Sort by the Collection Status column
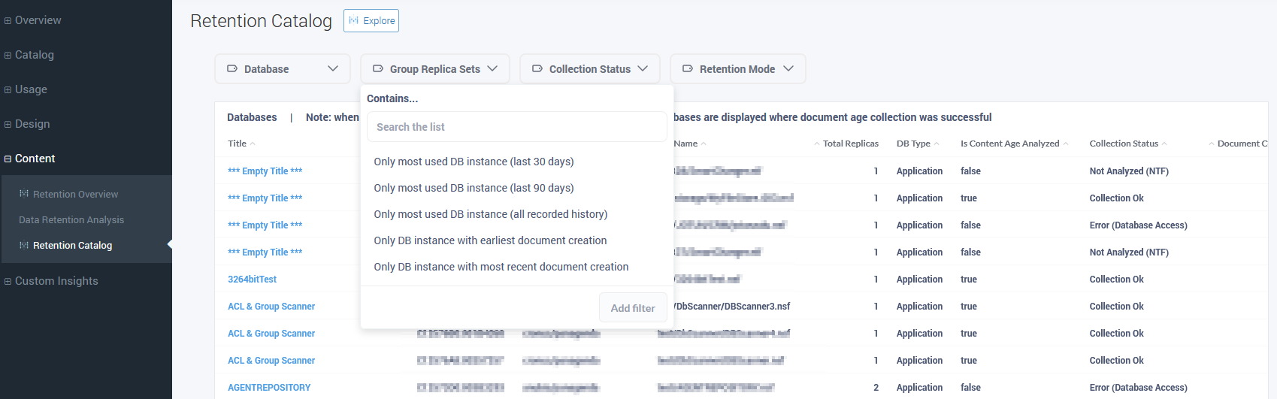 click(x=1124, y=144)
